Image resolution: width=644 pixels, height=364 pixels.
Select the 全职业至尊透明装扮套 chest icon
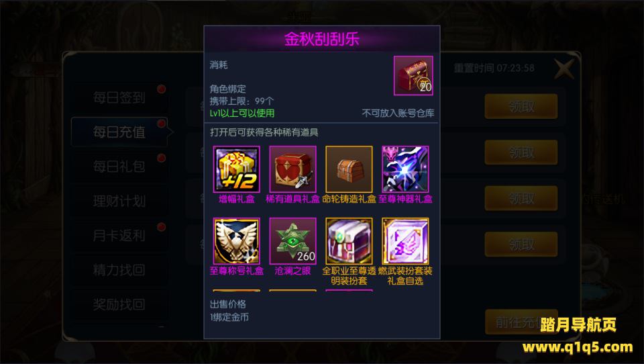pyautogui.click(x=349, y=241)
